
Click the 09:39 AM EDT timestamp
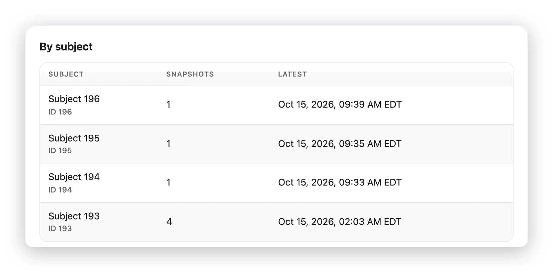[x=340, y=105]
